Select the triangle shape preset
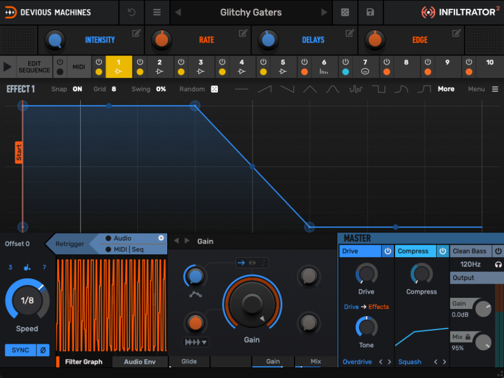Screen dimensions: 504x378 [x=310, y=89]
